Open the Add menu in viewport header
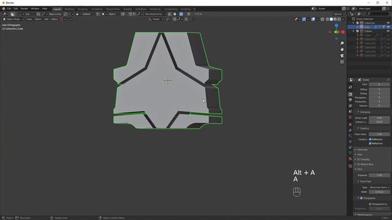 point(47,19)
